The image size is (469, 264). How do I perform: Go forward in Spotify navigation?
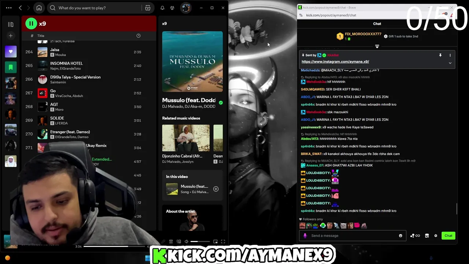coord(28,8)
